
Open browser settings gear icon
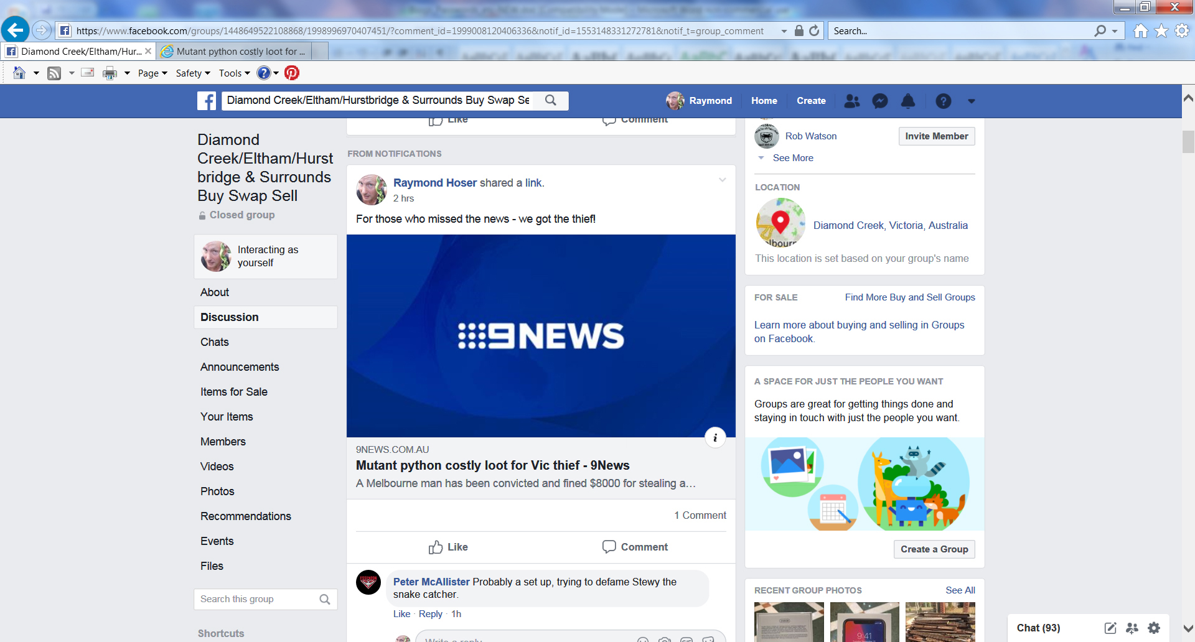click(x=1182, y=30)
